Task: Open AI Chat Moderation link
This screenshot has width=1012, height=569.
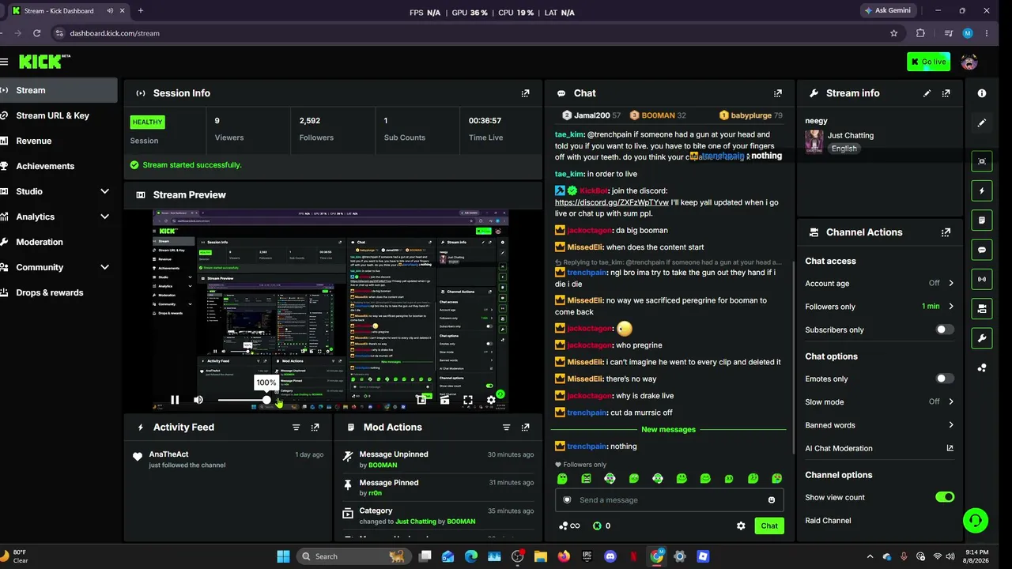Action: tap(879, 448)
